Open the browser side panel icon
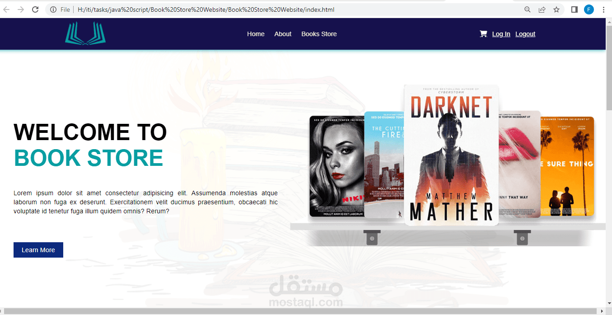The image size is (612, 315). pos(575,9)
